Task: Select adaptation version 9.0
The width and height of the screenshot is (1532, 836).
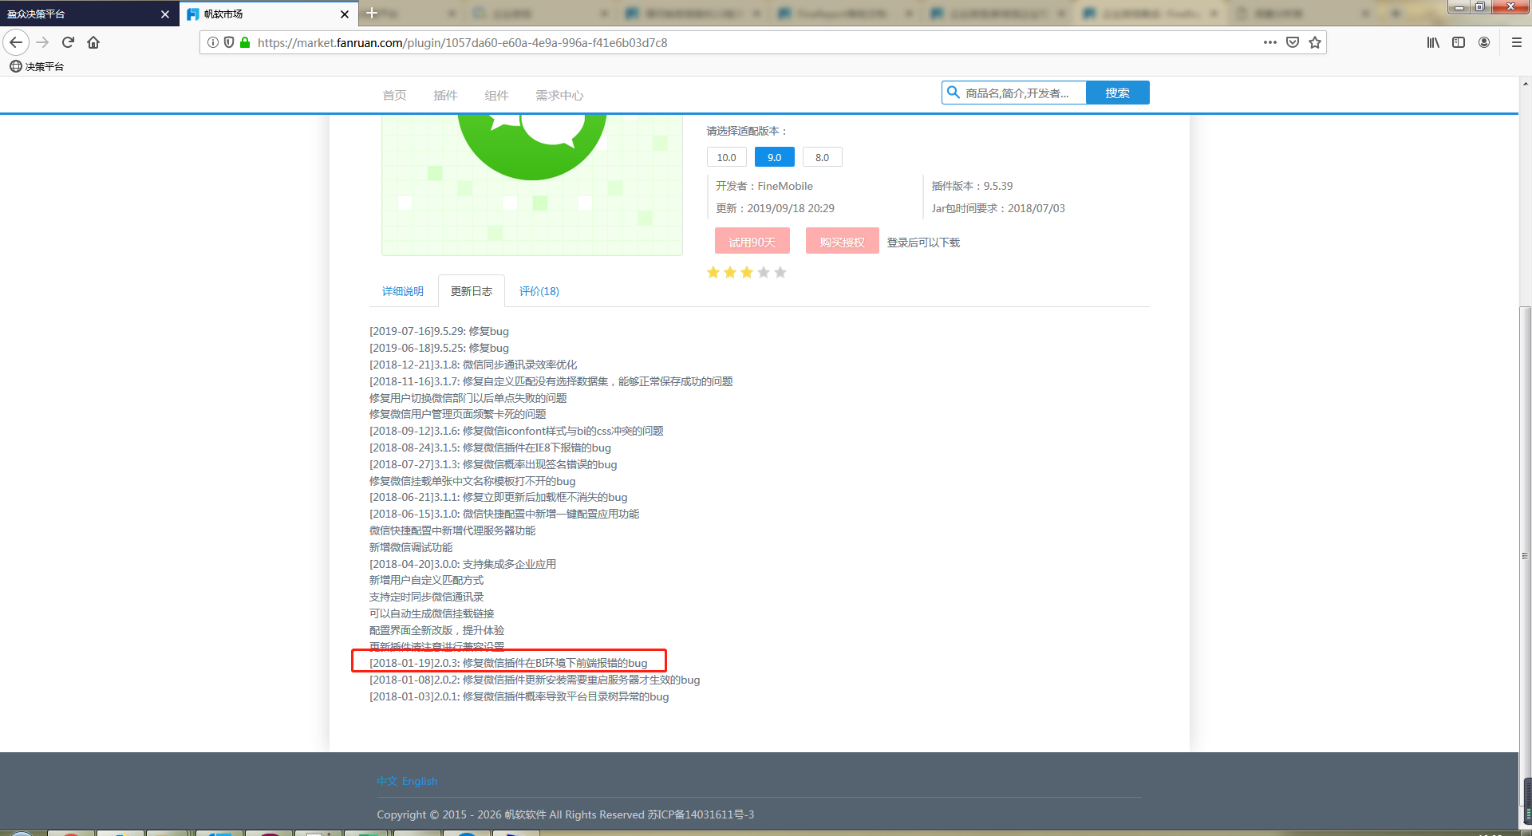Action: (x=774, y=157)
